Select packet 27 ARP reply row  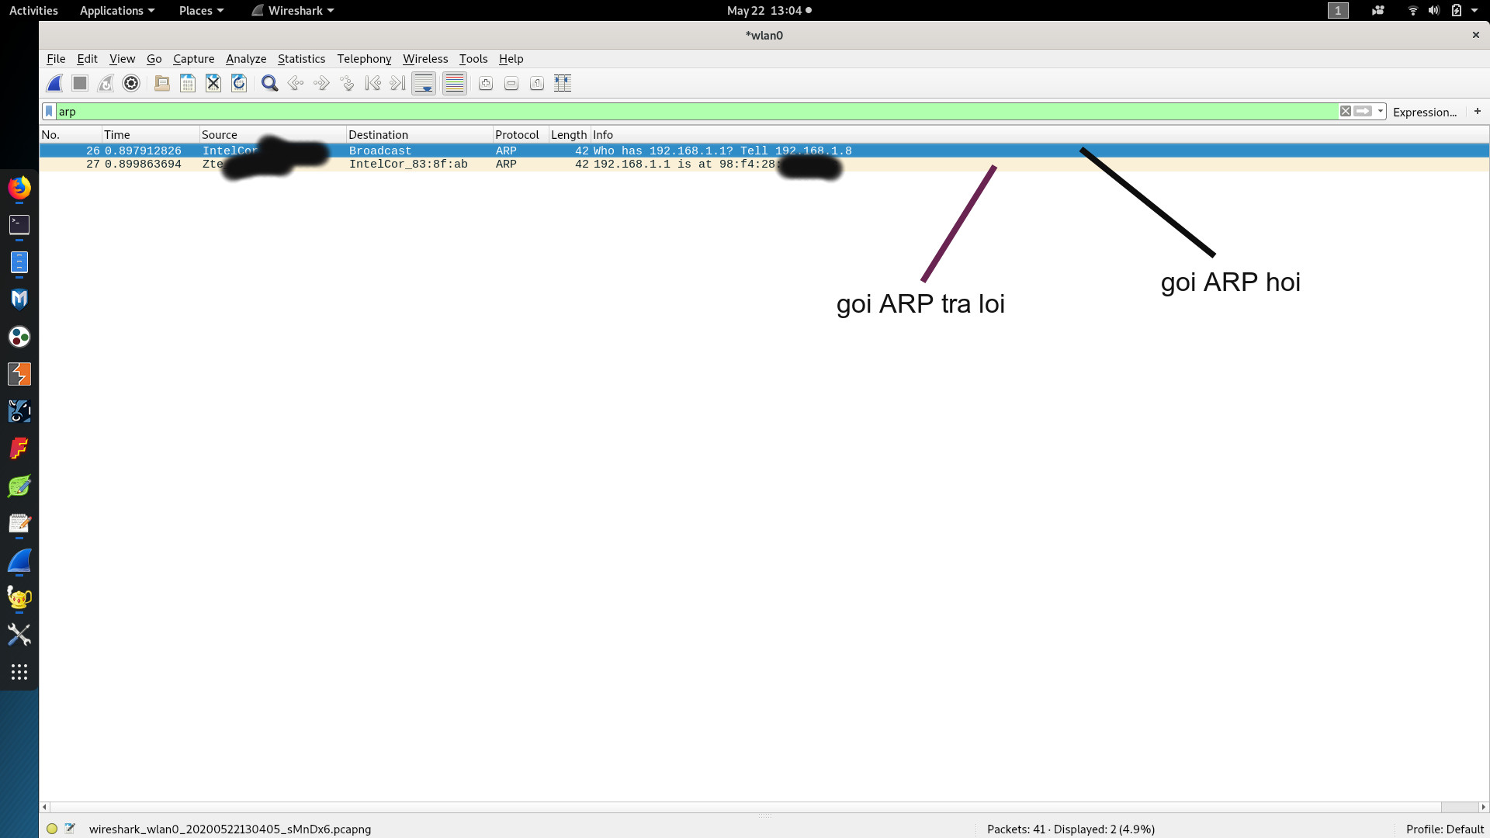coord(764,164)
